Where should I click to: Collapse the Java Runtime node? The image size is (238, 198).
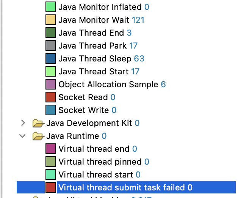point(23,136)
